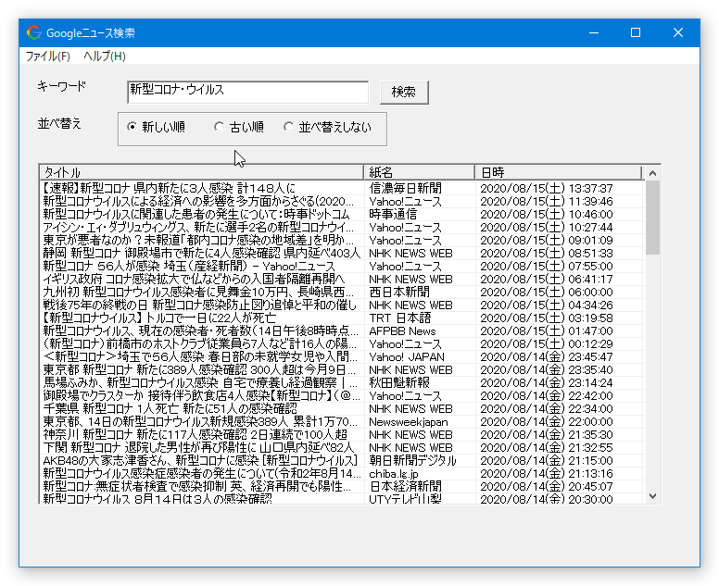Image resolution: width=719 pixels, height=586 pixels.
Task: Click the scrollbar down arrow
Action: (652, 496)
